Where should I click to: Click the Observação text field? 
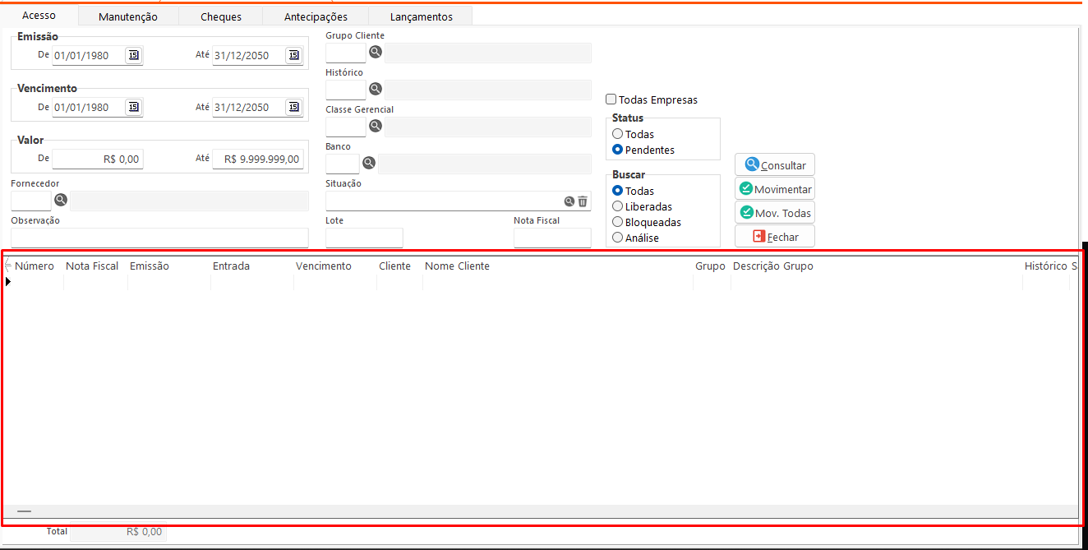159,238
